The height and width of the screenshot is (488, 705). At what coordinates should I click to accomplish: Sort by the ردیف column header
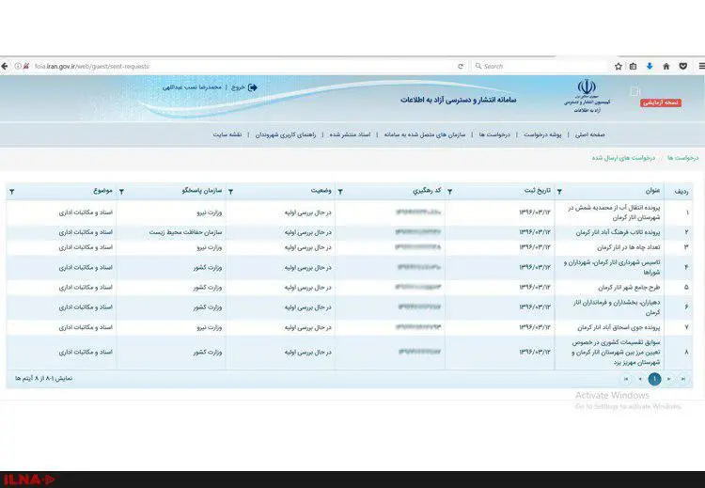(681, 192)
